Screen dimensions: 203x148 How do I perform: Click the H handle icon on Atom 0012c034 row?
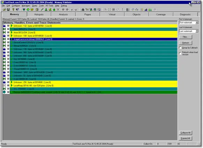pos(4,32)
